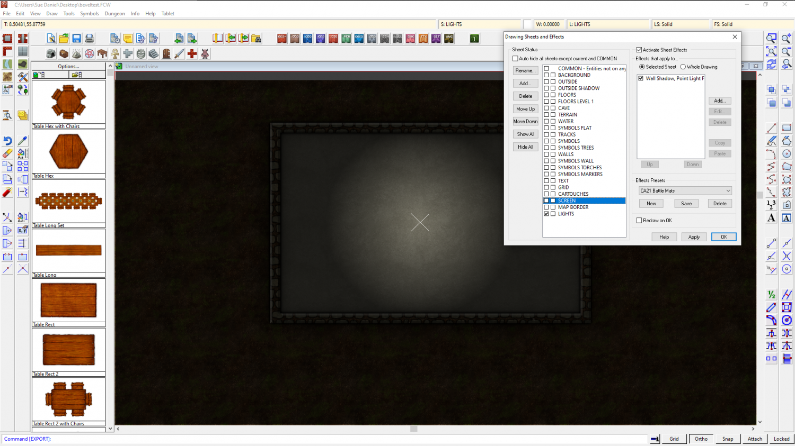
Task: Click the red cross symbol catalog icon
Action: point(192,53)
